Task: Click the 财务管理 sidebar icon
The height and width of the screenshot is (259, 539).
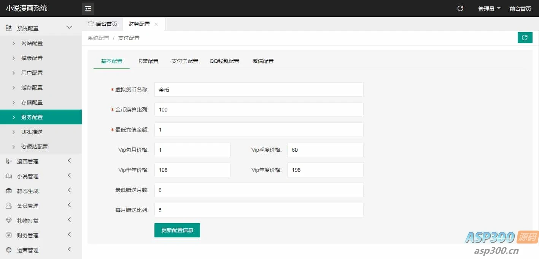Action: pyautogui.click(x=9, y=235)
